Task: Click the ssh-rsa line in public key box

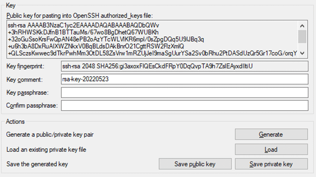Action: coord(83,25)
